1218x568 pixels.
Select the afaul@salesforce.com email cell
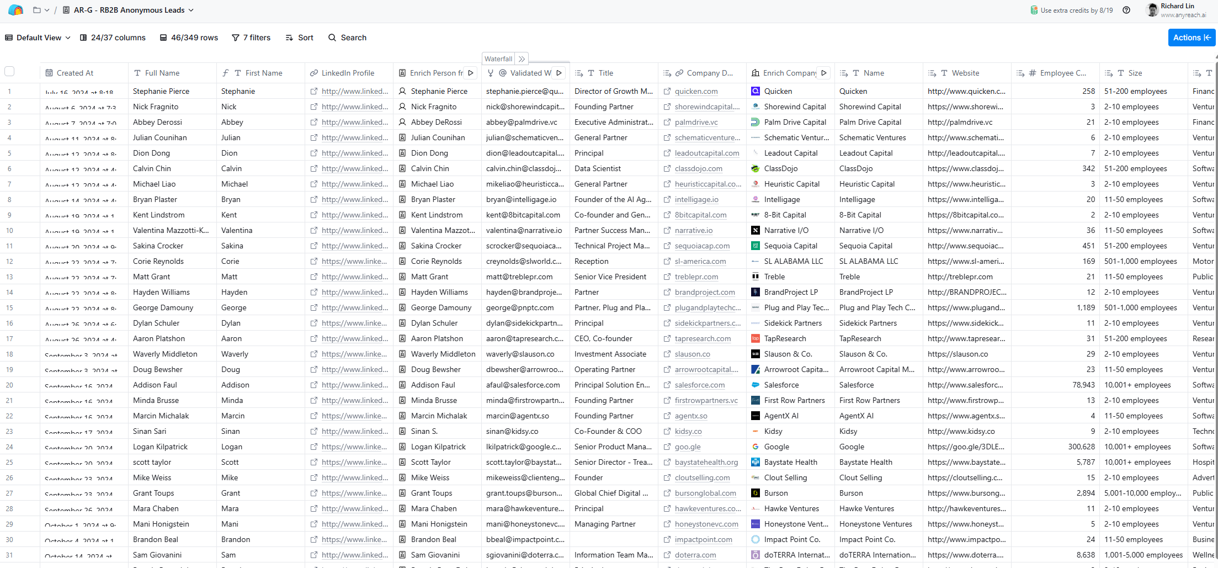click(525, 385)
